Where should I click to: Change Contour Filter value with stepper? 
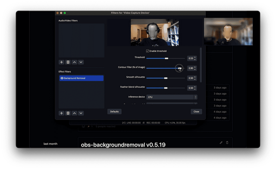pos(195,68)
